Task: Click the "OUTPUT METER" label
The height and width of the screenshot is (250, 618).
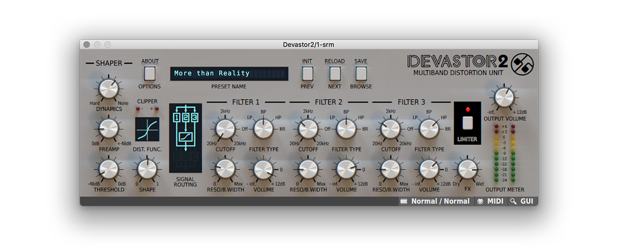Action: pyautogui.click(x=505, y=190)
